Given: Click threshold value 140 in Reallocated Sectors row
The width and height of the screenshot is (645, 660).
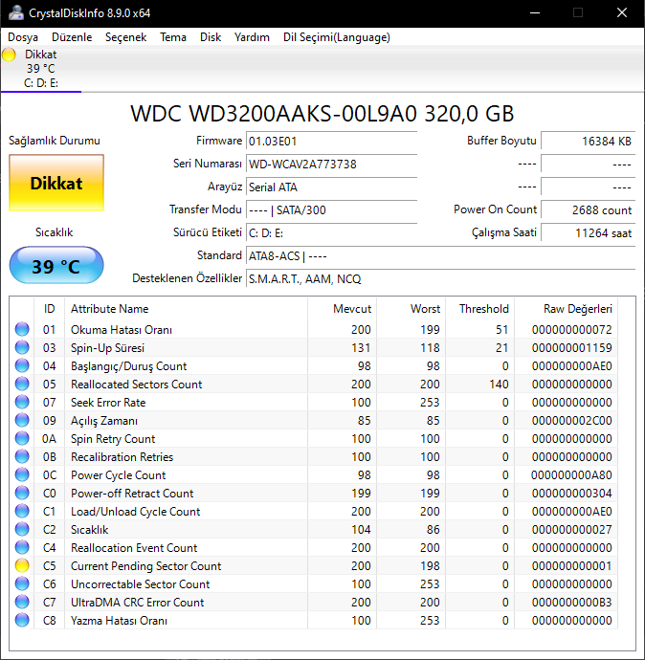Looking at the screenshot, I should click(499, 384).
